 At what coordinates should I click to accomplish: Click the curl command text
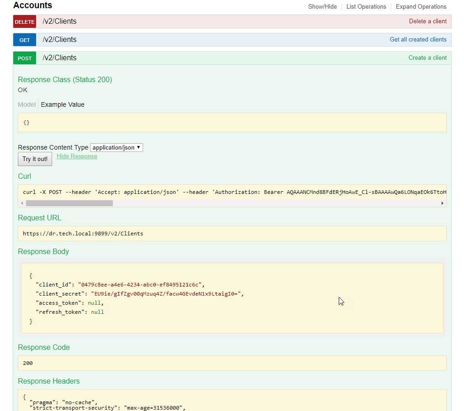click(x=235, y=192)
